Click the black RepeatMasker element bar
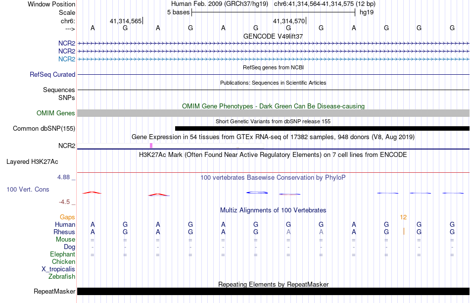This screenshot has height=303, width=470. [273, 291]
